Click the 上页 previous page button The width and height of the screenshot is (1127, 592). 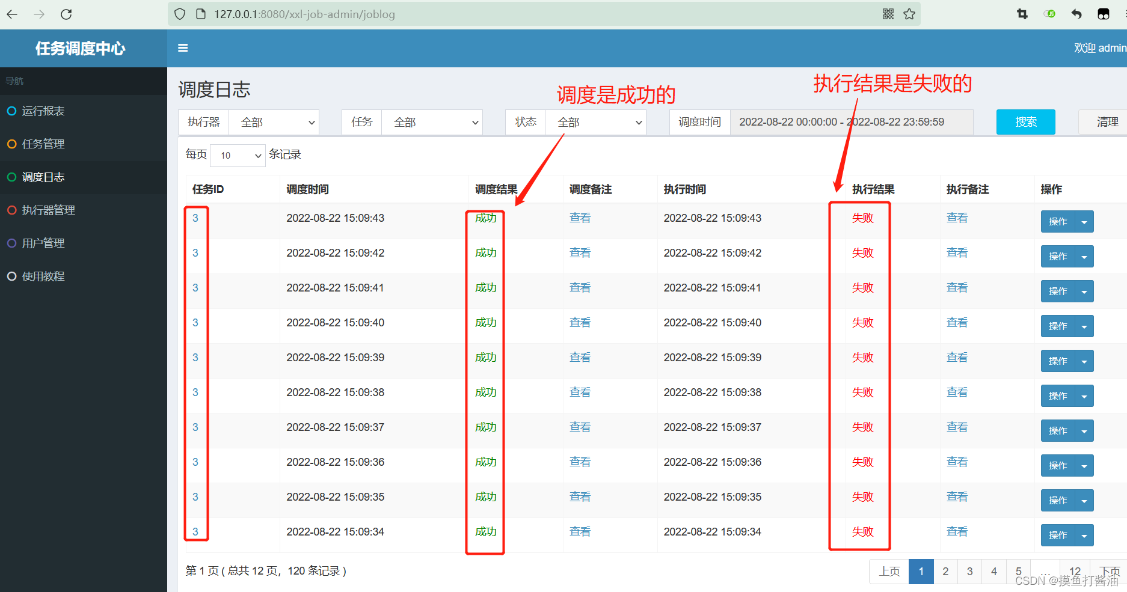pyautogui.click(x=889, y=572)
